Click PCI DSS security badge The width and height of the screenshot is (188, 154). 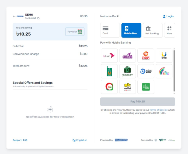click(x=163, y=140)
